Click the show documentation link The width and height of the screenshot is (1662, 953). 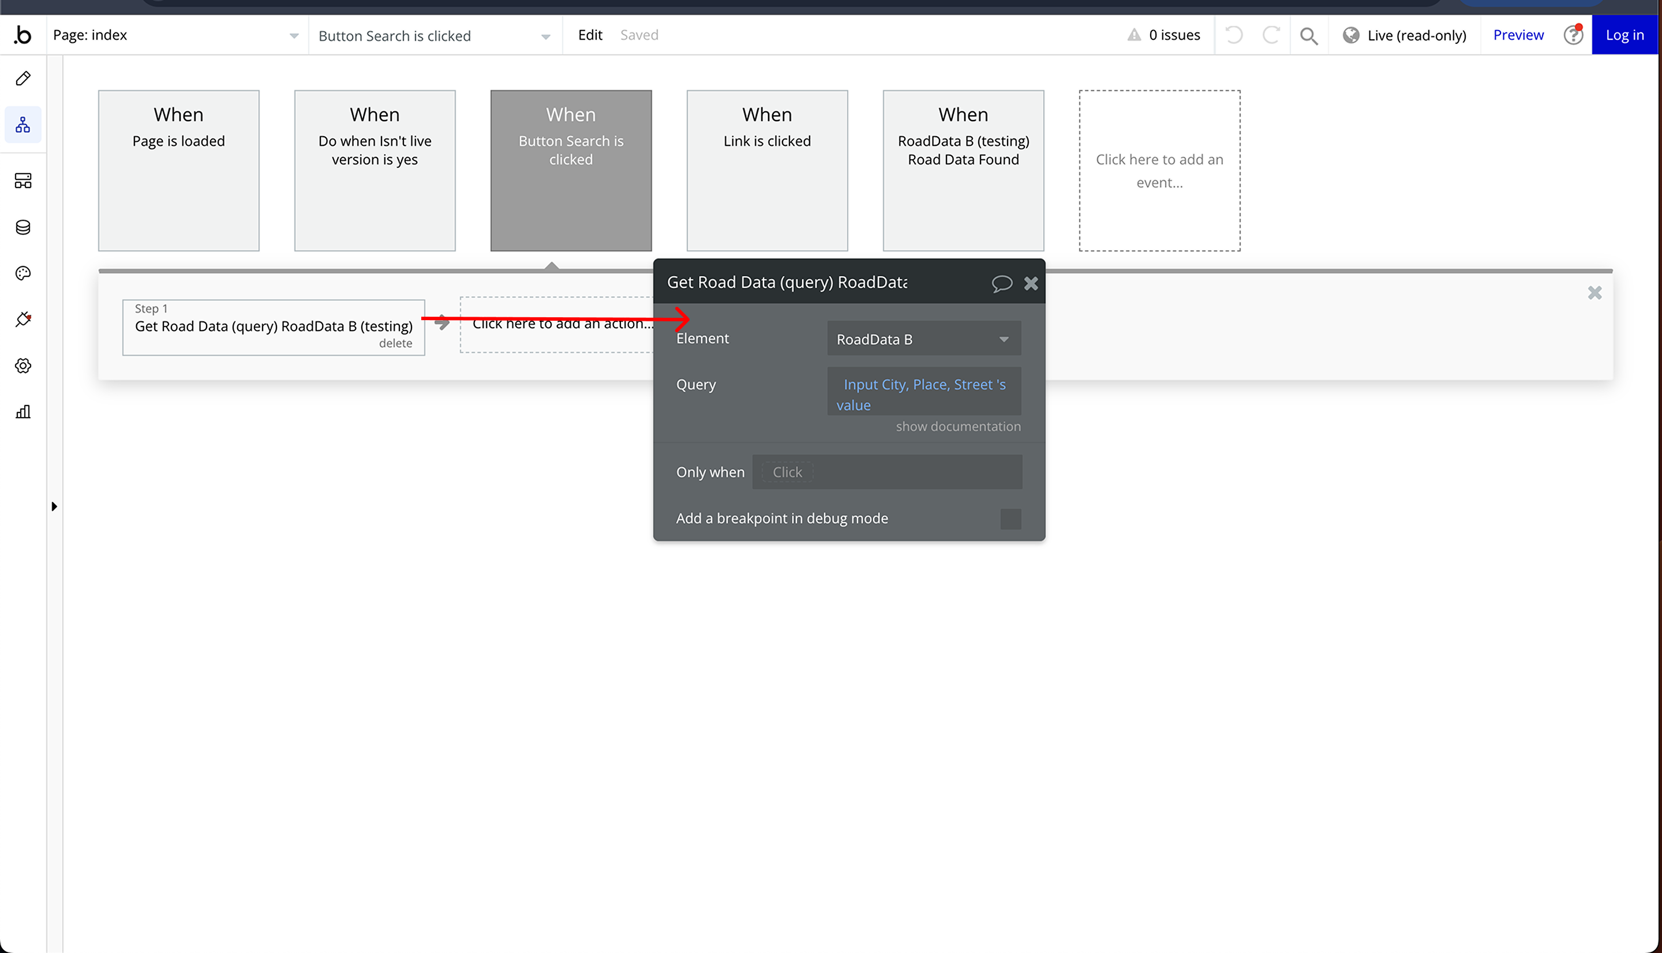(x=957, y=427)
